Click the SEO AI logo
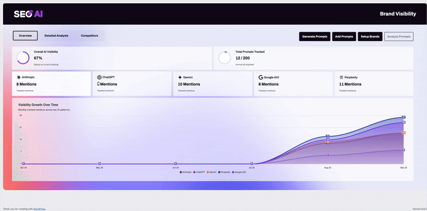This screenshot has width=427, height=211. 28,14
